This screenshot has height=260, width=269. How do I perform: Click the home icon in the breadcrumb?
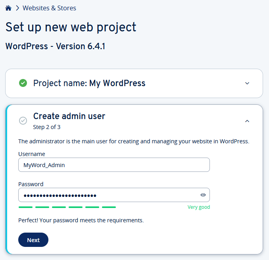pos(8,8)
